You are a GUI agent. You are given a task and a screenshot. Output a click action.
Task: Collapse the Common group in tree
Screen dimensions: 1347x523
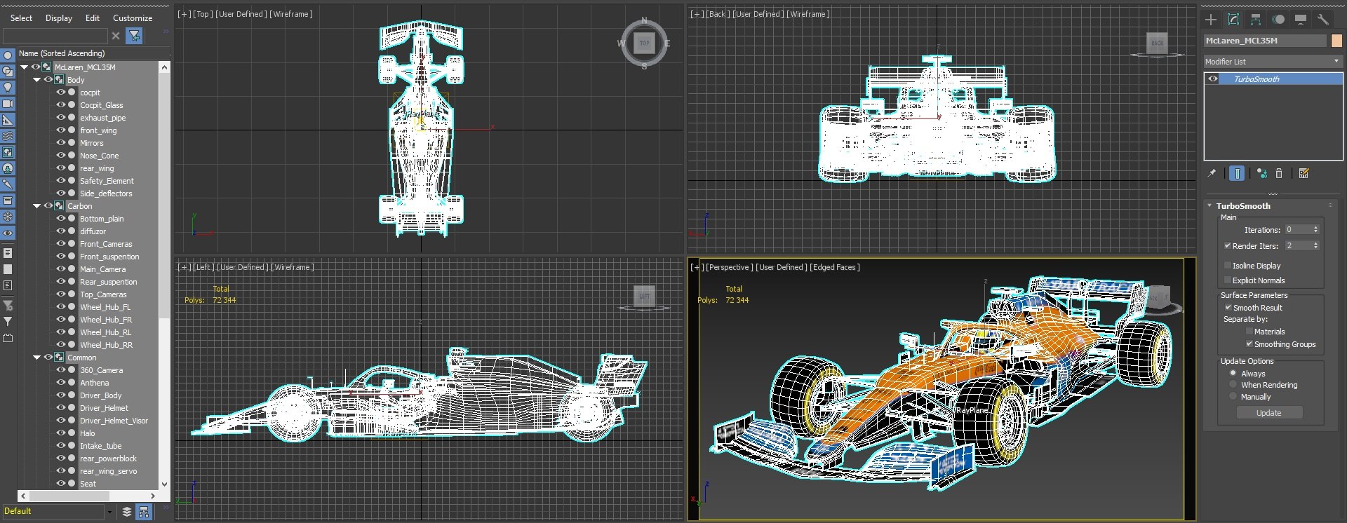tap(37, 358)
